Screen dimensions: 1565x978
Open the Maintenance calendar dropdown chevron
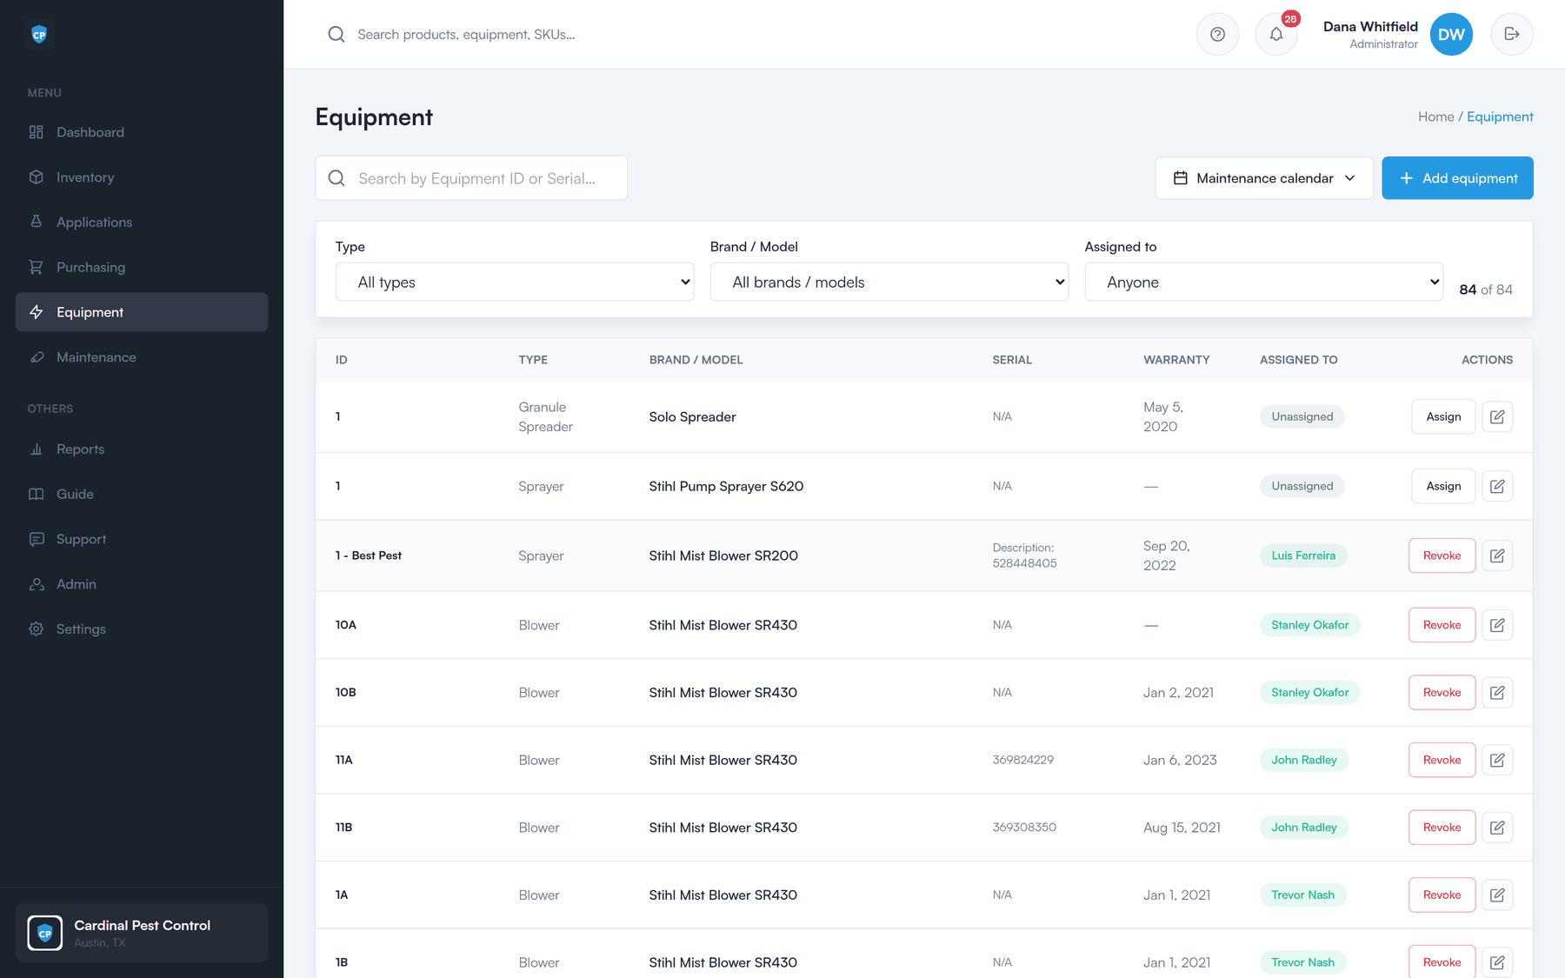click(1350, 178)
